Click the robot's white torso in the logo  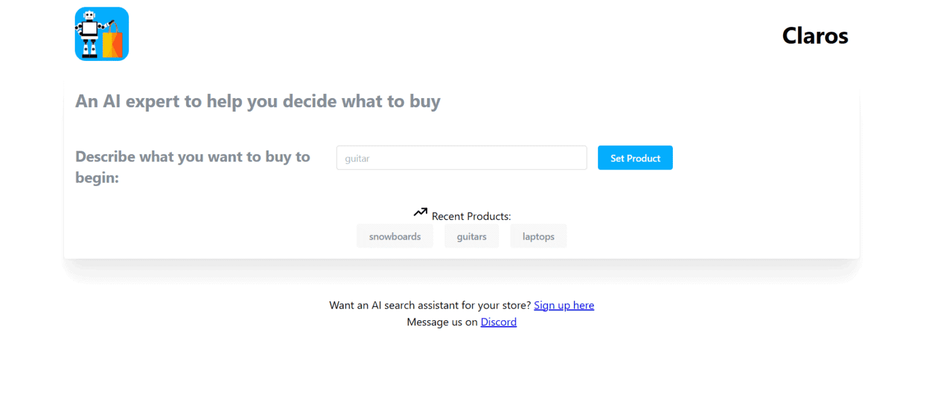coord(90,29)
